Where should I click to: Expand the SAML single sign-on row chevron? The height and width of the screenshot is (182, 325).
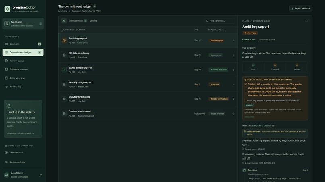(234, 70)
